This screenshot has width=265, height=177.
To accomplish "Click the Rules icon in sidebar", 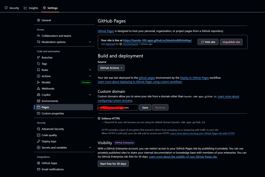I will pos(39,70).
